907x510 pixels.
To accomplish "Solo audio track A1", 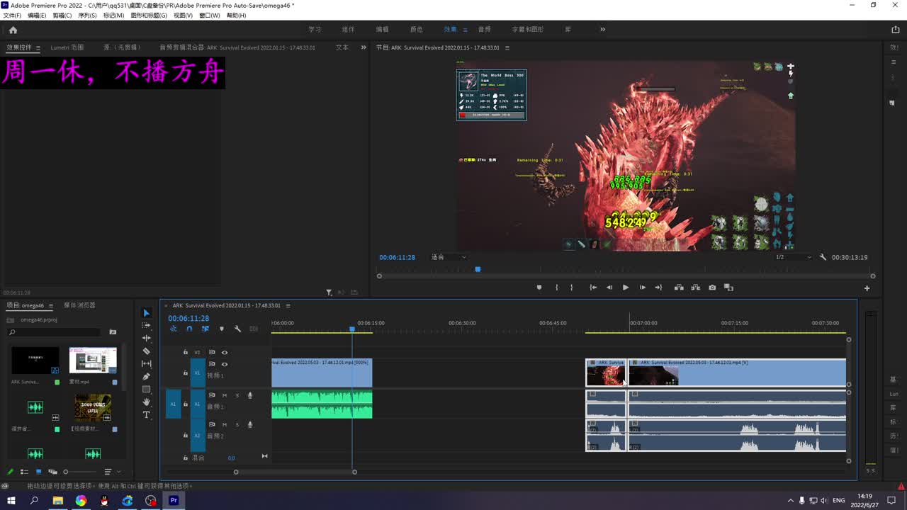I will [x=237, y=395].
